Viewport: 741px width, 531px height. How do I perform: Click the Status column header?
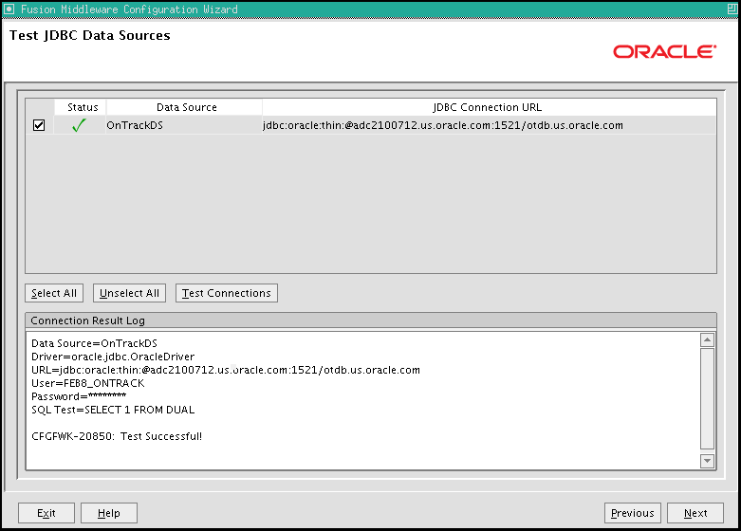click(81, 107)
